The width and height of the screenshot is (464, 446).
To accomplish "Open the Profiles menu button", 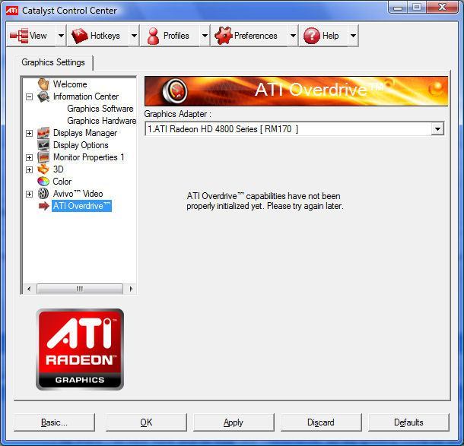I will coord(170,36).
